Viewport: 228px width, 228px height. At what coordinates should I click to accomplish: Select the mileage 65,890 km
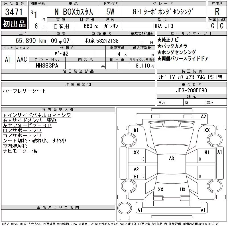click(x=31, y=40)
